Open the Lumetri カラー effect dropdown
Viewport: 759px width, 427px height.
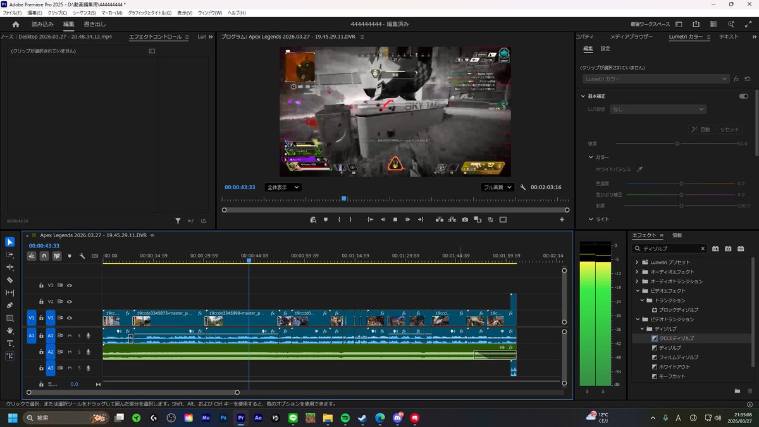[x=656, y=79]
